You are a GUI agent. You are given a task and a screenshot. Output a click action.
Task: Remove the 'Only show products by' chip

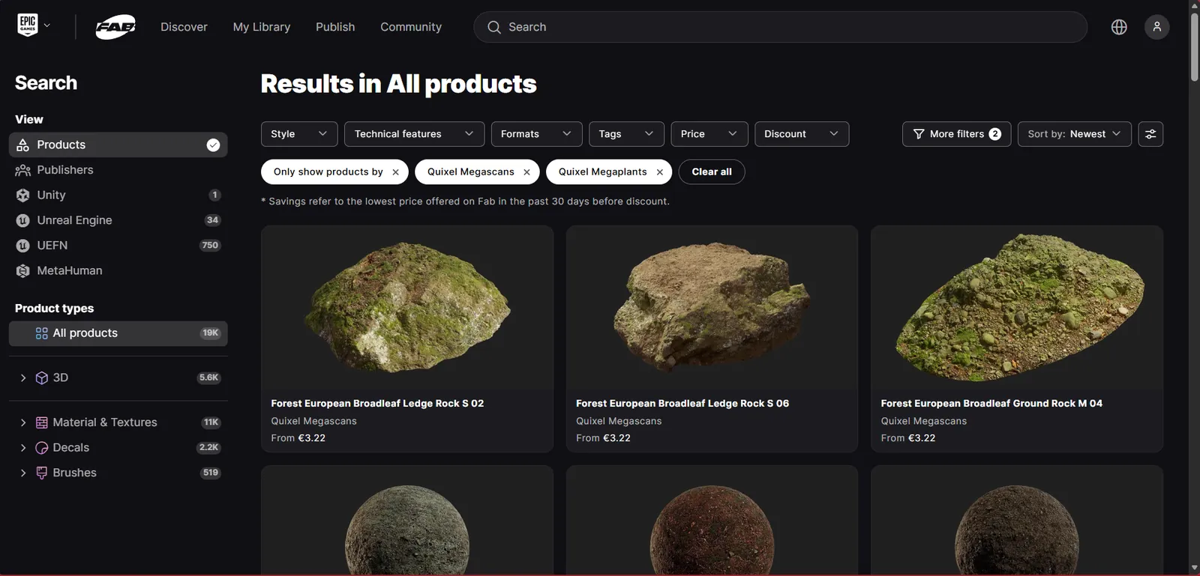click(395, 172)
